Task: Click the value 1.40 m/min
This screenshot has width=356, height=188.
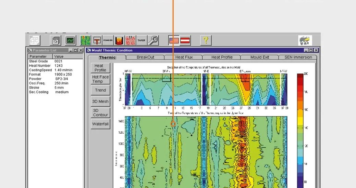Action: click(63, 70)
